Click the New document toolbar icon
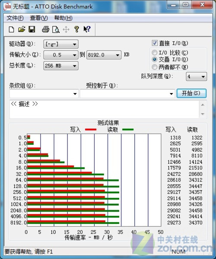 (11, 29)
